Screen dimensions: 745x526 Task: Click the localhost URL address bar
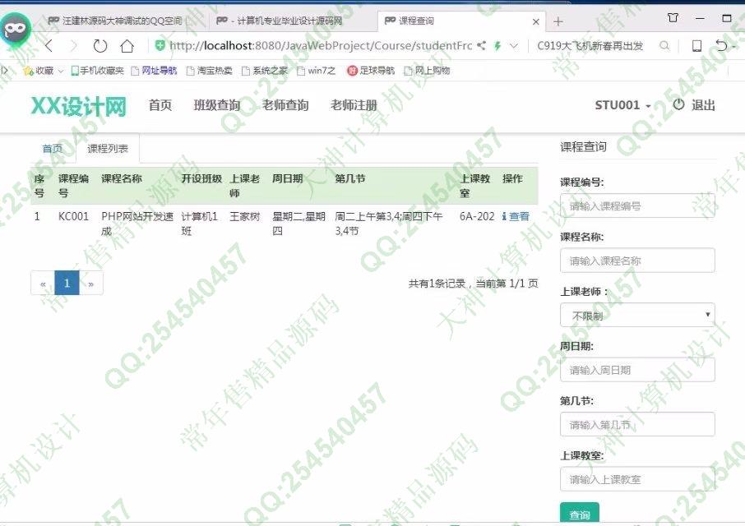321,45
